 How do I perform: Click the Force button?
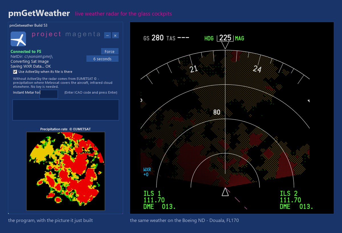coord(109,52)
